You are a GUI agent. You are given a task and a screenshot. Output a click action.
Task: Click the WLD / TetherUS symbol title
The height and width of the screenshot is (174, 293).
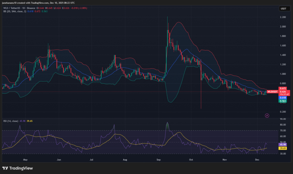(12, 8)
